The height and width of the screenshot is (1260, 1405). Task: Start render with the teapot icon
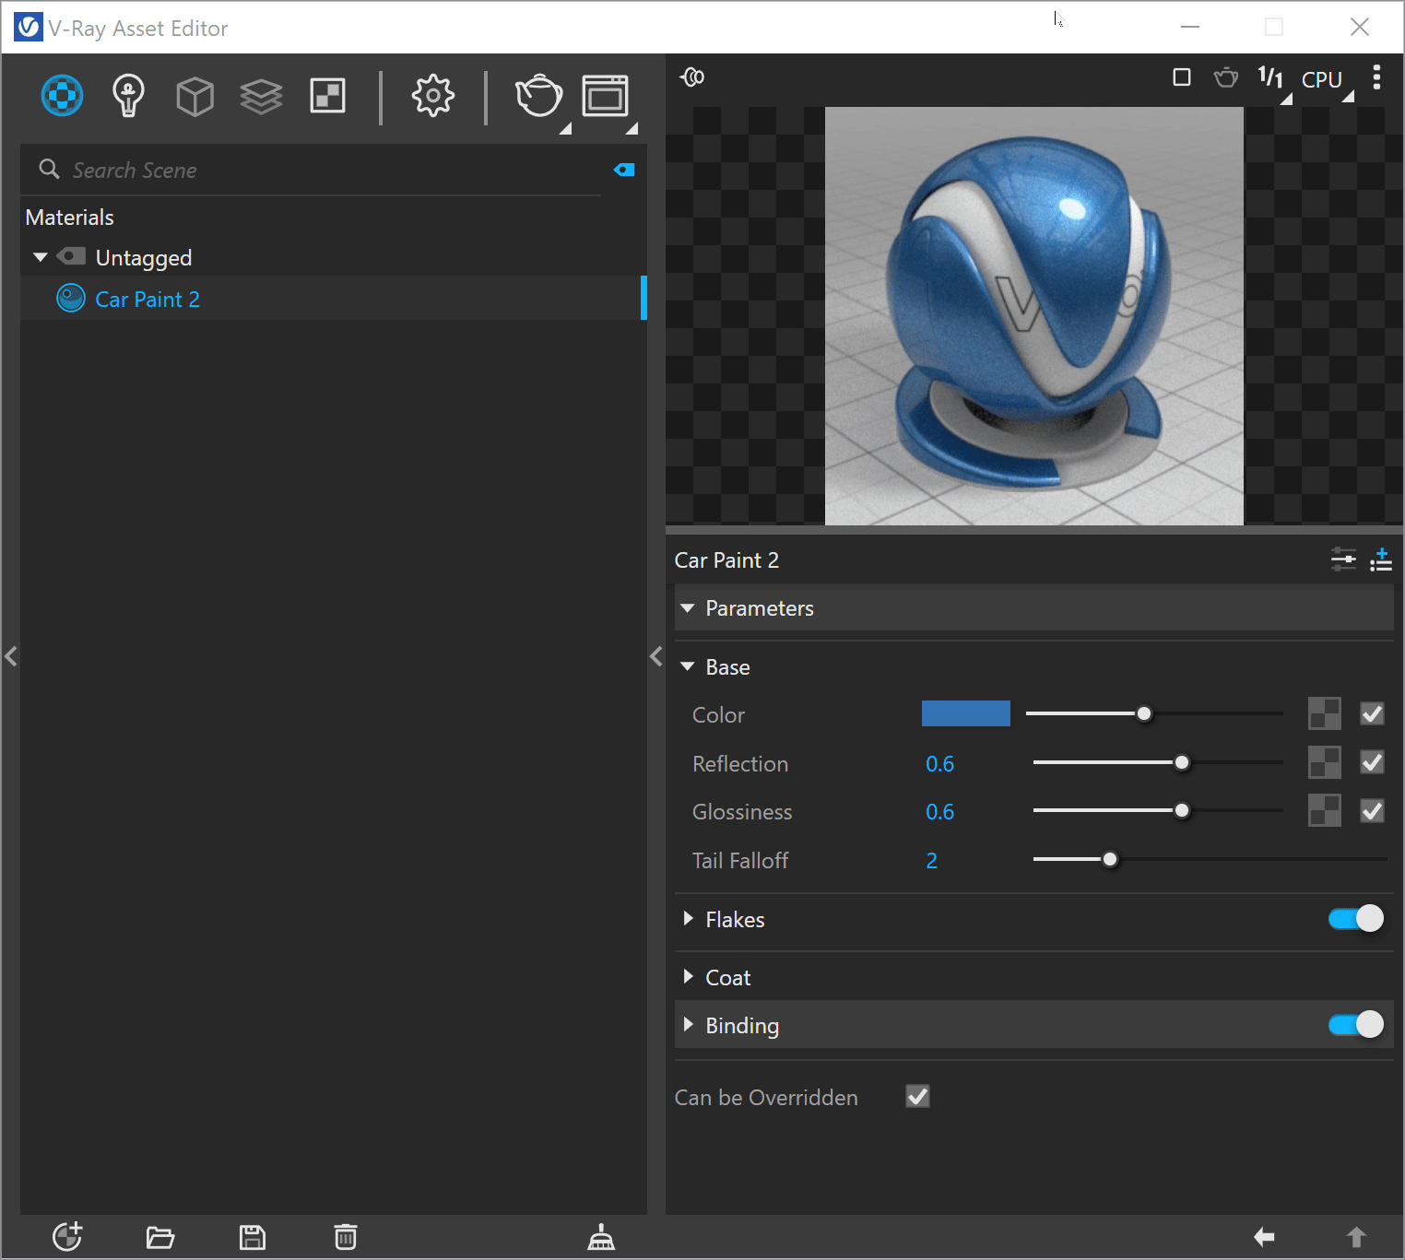pos(539,96)
